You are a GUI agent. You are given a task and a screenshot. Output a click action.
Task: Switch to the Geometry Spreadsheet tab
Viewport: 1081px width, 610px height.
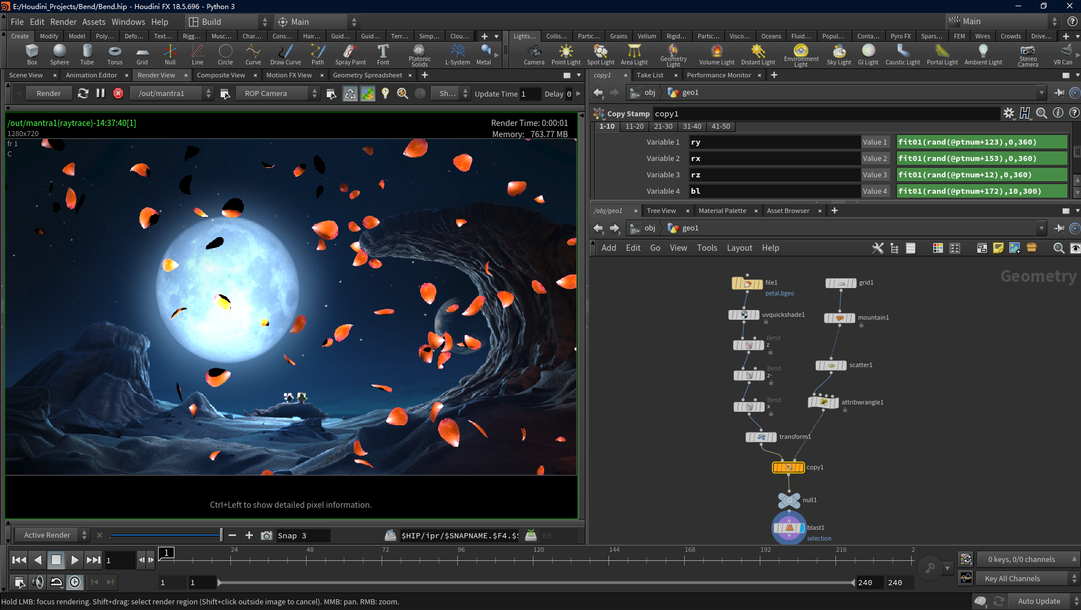367,75
